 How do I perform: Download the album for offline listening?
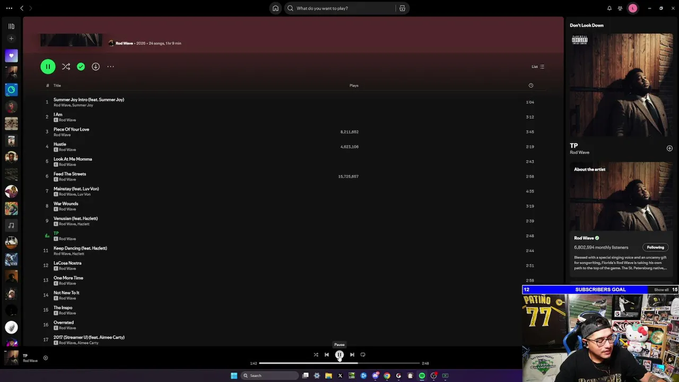tap(95, 66)
